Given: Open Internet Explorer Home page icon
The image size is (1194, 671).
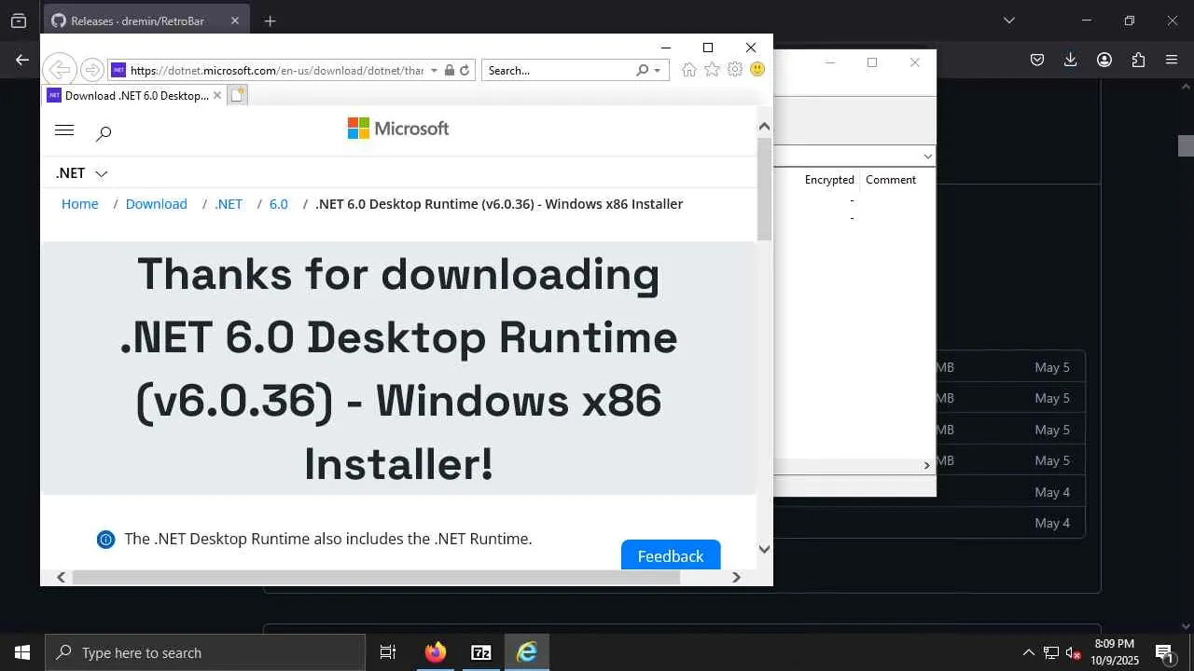Looking at the screenshot, I should click(689, 70).
